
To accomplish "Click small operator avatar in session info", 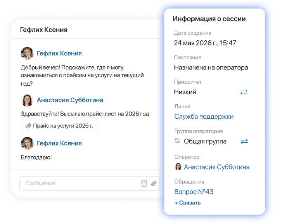I will [178, 166].
